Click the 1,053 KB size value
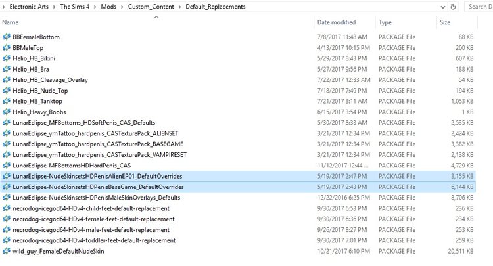 (462, 101)
